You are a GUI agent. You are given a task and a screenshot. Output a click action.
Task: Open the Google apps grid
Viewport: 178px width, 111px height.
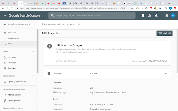click(x=166, y=15)
